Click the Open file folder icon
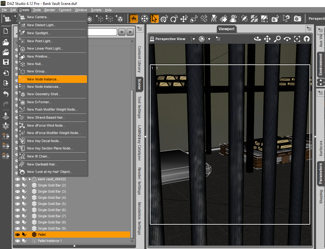Viewport: 325px width, 249px height. [x=6, y=42]
